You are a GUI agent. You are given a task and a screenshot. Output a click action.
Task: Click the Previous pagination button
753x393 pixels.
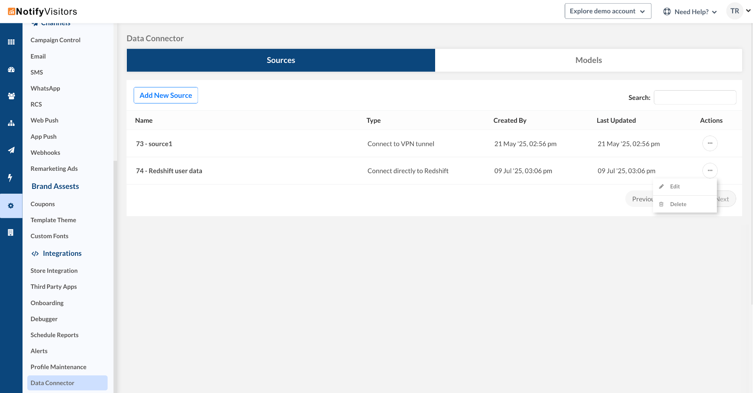point(640,199)
